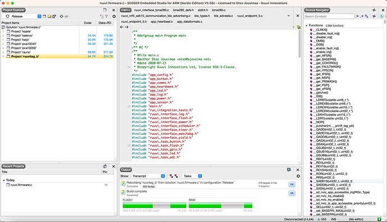Close the Output panel

(298, 170)
